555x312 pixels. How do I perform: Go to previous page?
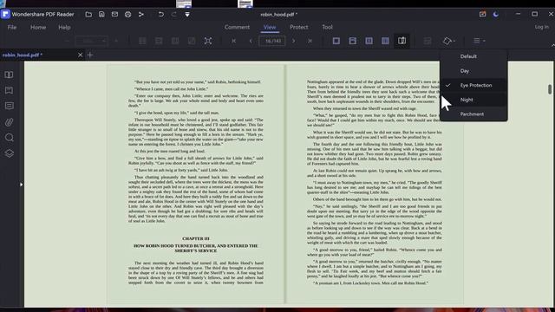coord(251,41)
